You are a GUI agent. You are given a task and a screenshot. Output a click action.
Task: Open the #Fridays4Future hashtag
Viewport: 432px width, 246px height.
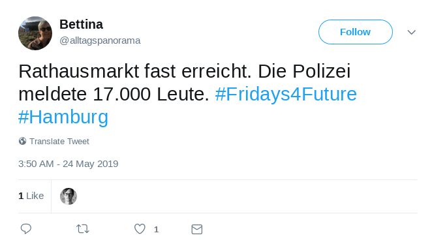tap(286, 94)
